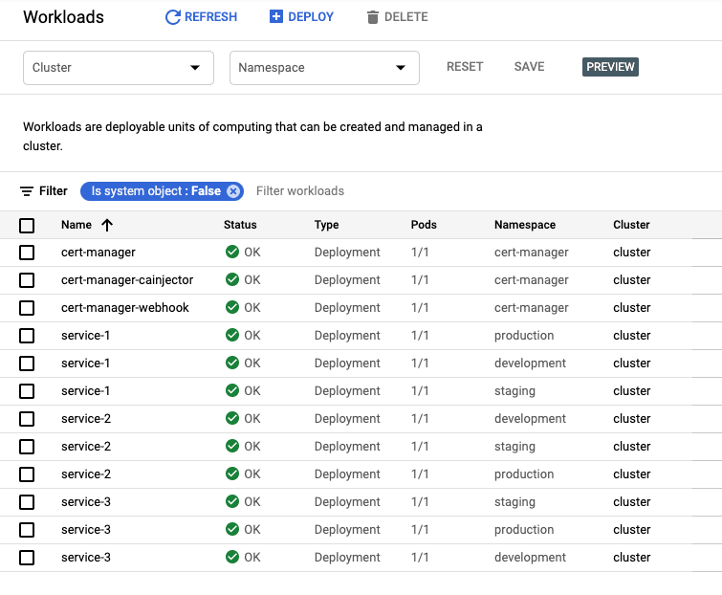Click the OK status icon for cert-manager-webhook
Screen dimensions: 722x595
232,308
